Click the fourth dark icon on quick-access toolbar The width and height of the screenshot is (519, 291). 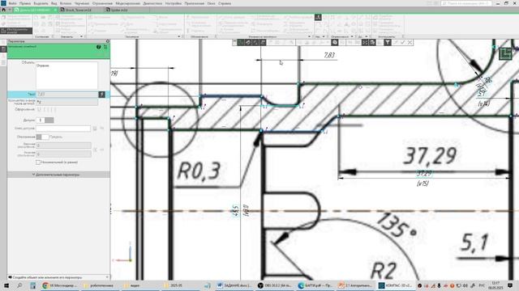tap(263, 42)
